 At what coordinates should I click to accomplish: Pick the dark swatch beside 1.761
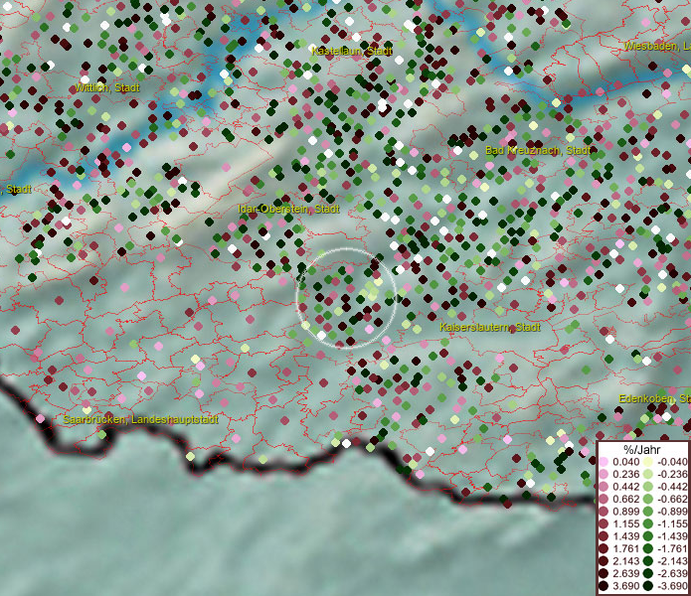click(x=604, y=549)
